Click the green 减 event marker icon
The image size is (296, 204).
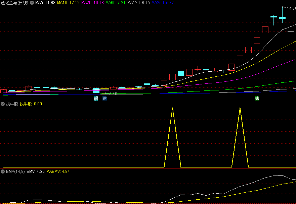tap(257, 98)
